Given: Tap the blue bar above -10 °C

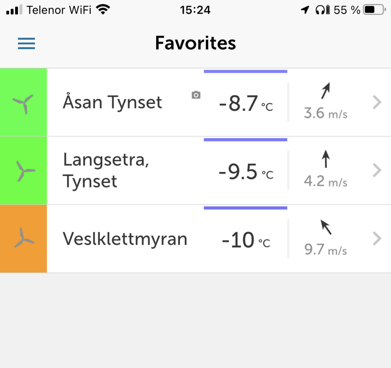Looking at the screenshot, I should click(x=246, y=208).
